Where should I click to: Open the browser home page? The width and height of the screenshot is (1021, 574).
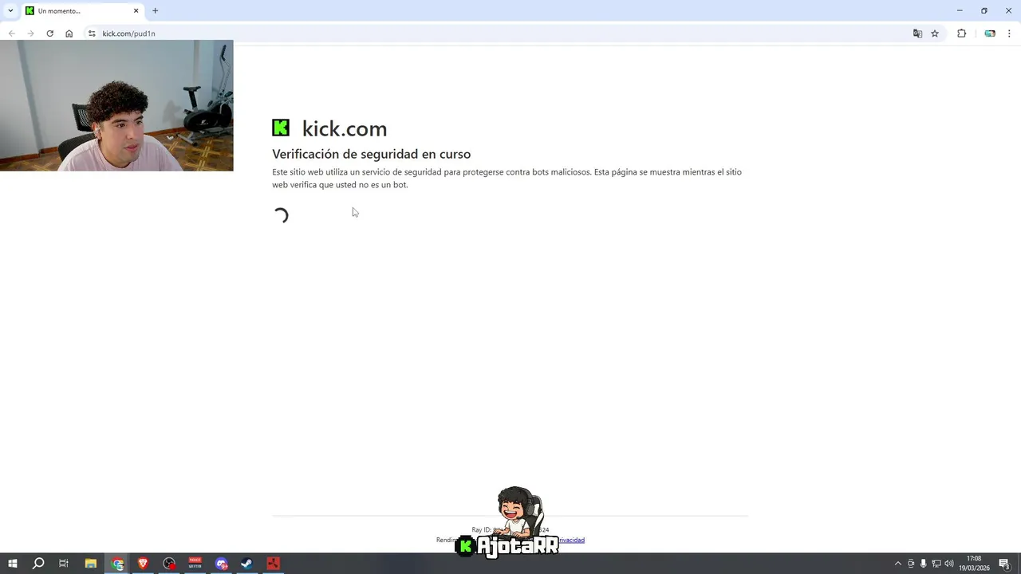(x=69, y=33)
